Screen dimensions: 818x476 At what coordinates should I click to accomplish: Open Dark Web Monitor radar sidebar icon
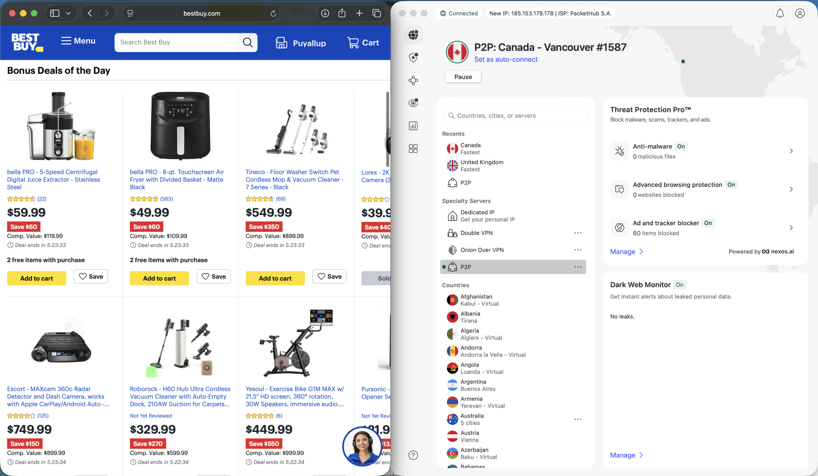(x=413, y=103)
